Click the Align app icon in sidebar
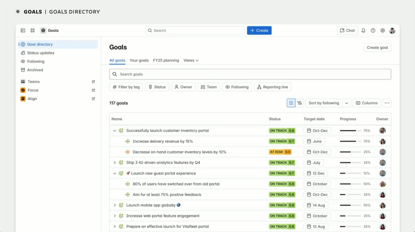This screenshot has height=232, width=415. pyautogui.click(x=23, y=99)
